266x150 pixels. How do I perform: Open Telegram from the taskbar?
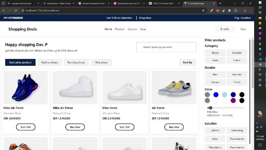(260, 49)
